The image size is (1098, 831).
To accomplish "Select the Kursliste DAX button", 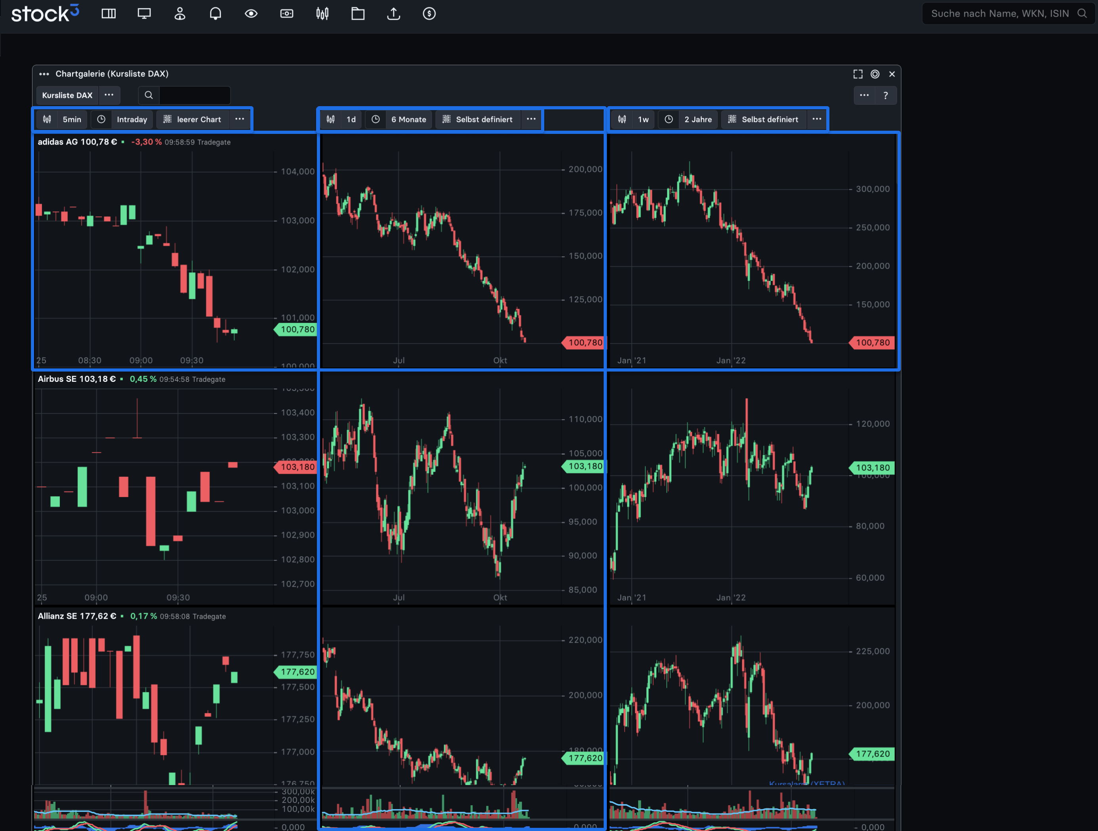I will (x=67, y=95).
